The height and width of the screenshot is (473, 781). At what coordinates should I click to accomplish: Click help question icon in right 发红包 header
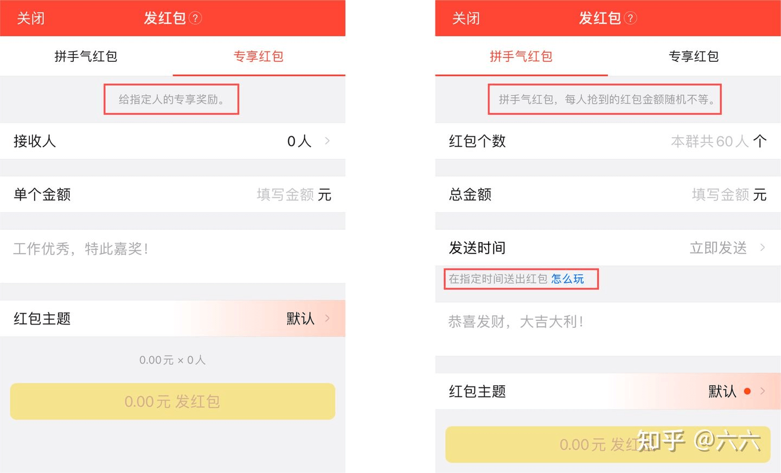coord(630,18)
